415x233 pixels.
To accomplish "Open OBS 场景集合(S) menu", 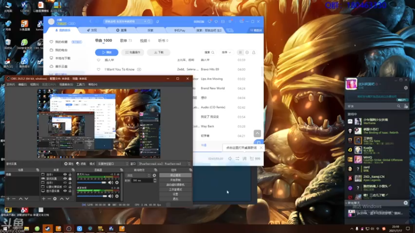I will click(66, 84).
